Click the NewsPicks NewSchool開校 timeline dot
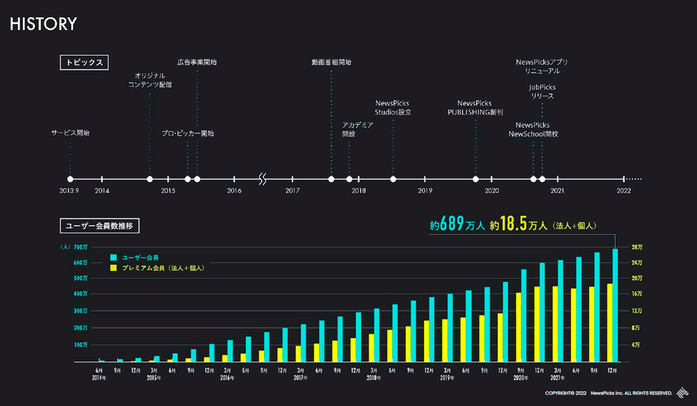Viewport: 697px width, 406px height. 533,179
